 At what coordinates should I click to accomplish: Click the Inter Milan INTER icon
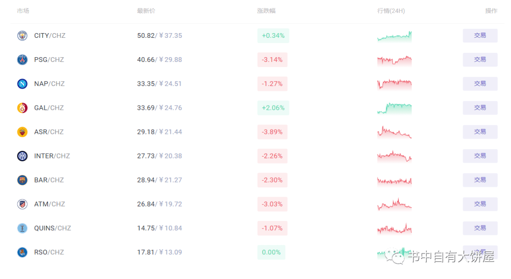22,156
